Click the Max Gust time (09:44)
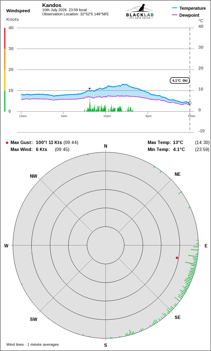Image resolution: width=211 pixels, height=351 pixels. [71, 143]
